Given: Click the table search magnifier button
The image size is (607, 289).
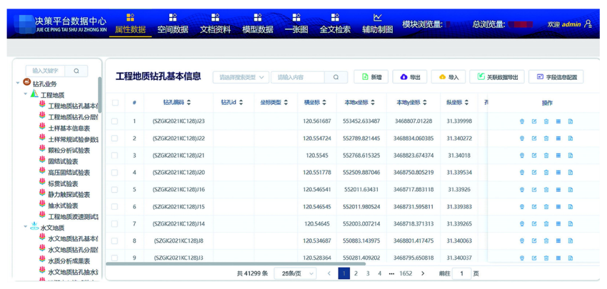Looking at the screenshot, I should pyautogui.click(x=336, y=77).
